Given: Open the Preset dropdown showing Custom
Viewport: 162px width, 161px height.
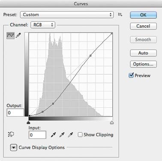Looking at the screenshot, I should (x=67, y=15).
